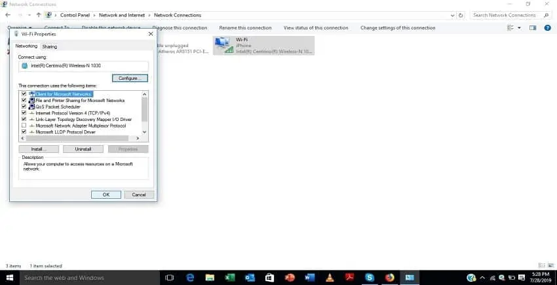
Task: Select QoS Packet Scheduler list item
Action: 58,107
